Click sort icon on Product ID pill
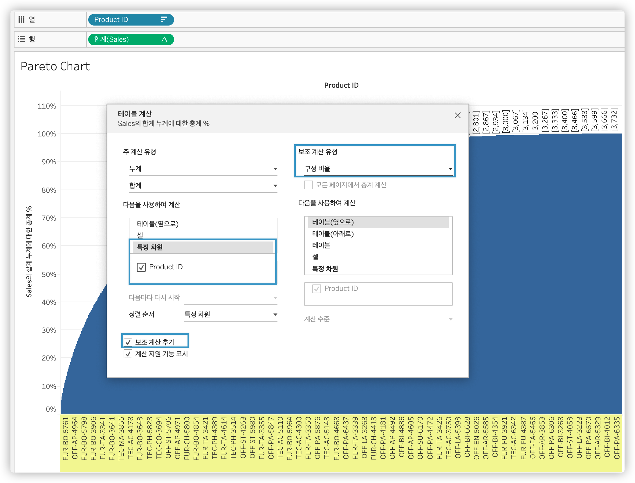This screenshot has height=483, width=635. point(164,20)
